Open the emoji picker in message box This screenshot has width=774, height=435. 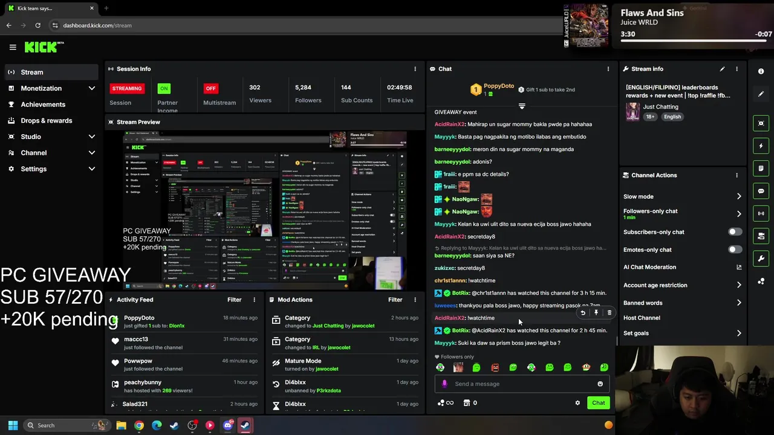click(x=600, y=384)
